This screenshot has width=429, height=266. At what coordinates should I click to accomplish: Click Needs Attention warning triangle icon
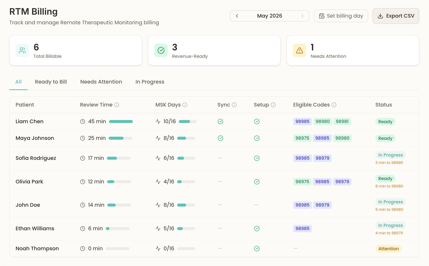(x=299, y=50)
